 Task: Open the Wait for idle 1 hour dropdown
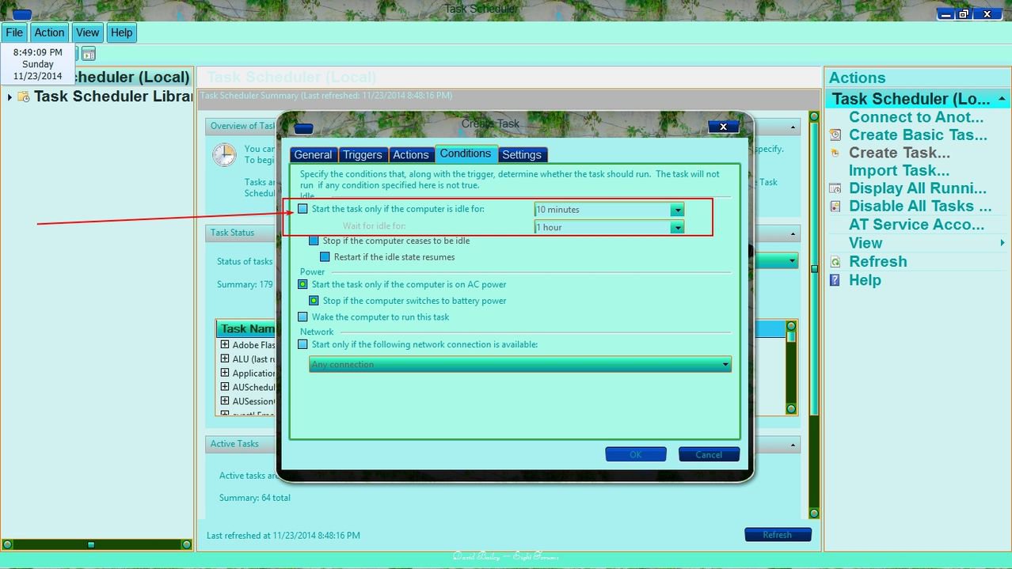(x=677, y=227)
